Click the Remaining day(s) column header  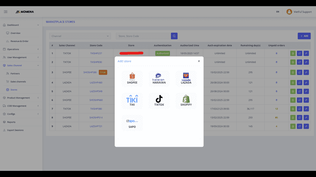tap(250, 45)
